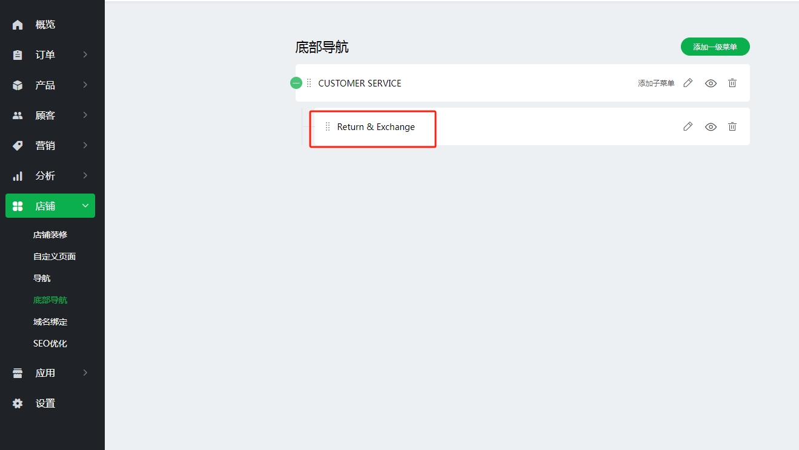The width and height of the screenshot is (799, 450).
Task: Toggle visibility of Return & Exchange item
Action: [711, 126]
